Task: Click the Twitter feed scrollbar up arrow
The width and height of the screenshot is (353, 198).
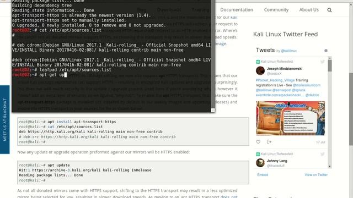Action: click(330, 58)
